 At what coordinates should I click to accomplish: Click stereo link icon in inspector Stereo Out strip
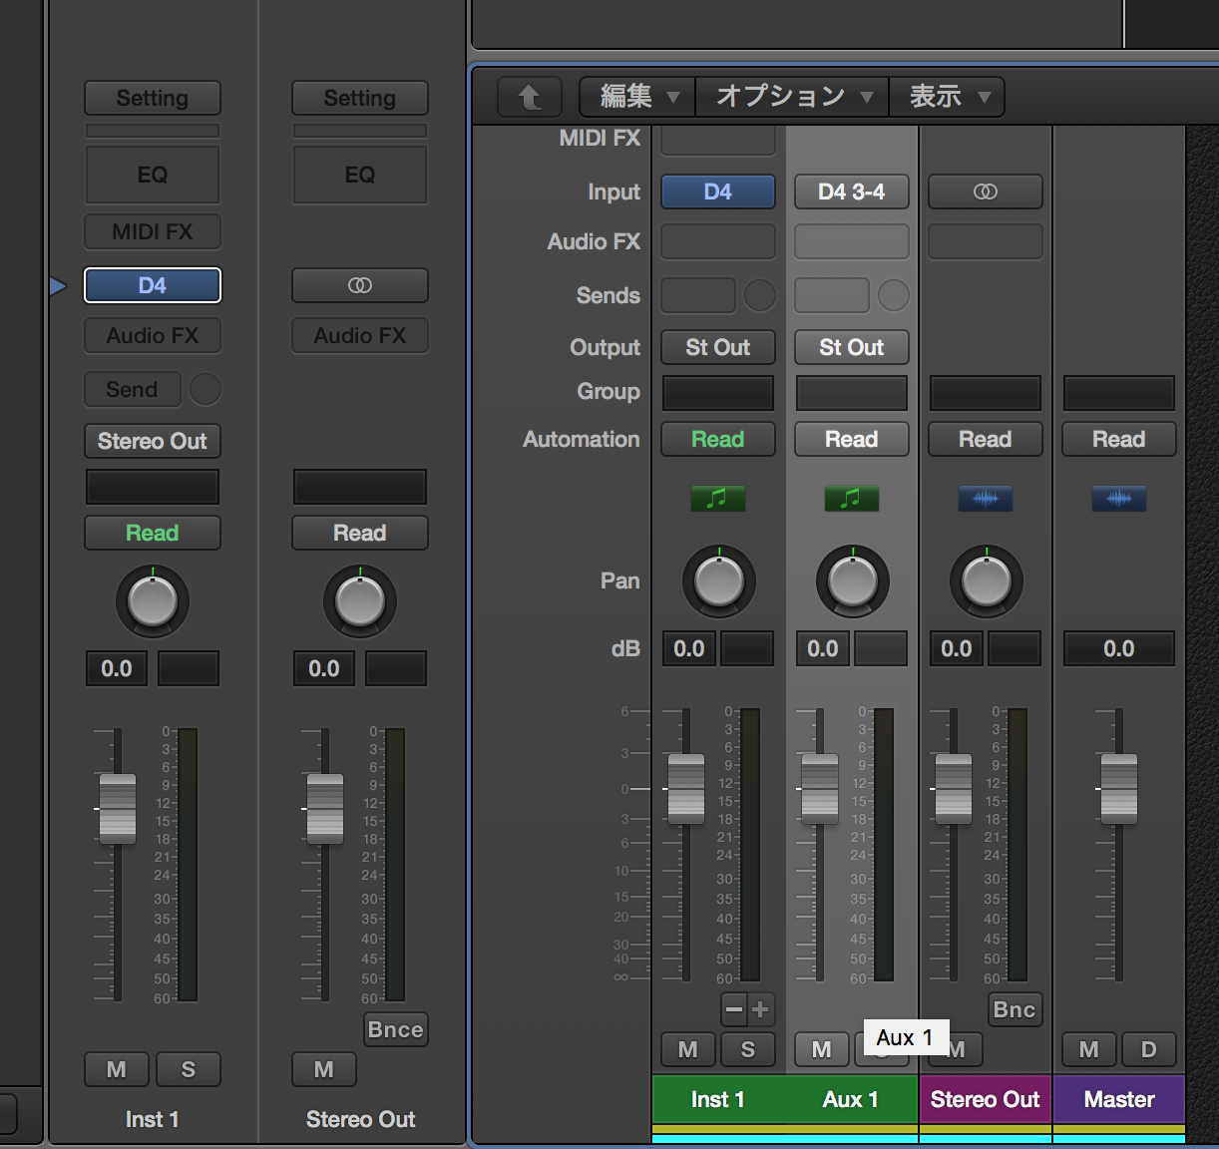pos(359,285)
